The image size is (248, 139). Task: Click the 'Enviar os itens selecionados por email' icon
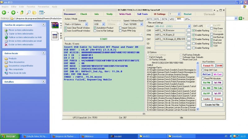click(6, 41)
